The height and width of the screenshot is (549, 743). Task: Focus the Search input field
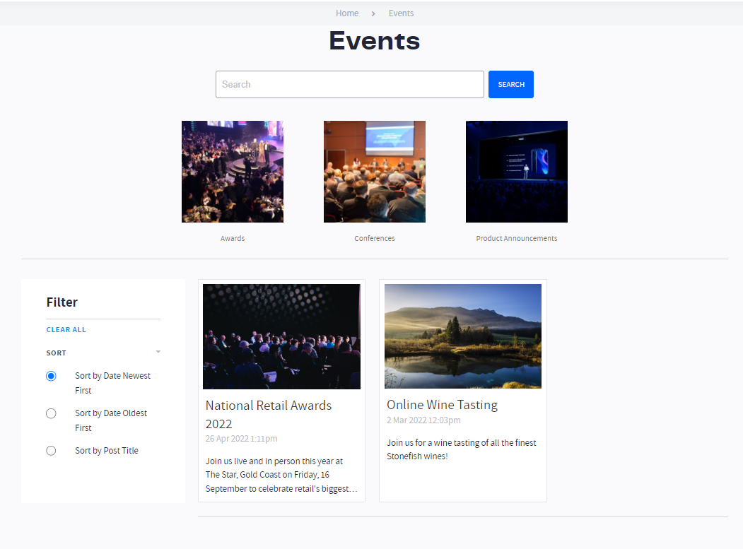(350, 84)
